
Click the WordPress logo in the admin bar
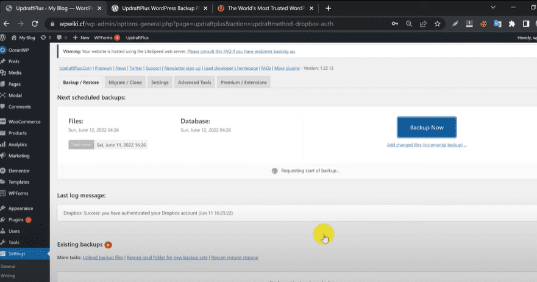[3, 38]
